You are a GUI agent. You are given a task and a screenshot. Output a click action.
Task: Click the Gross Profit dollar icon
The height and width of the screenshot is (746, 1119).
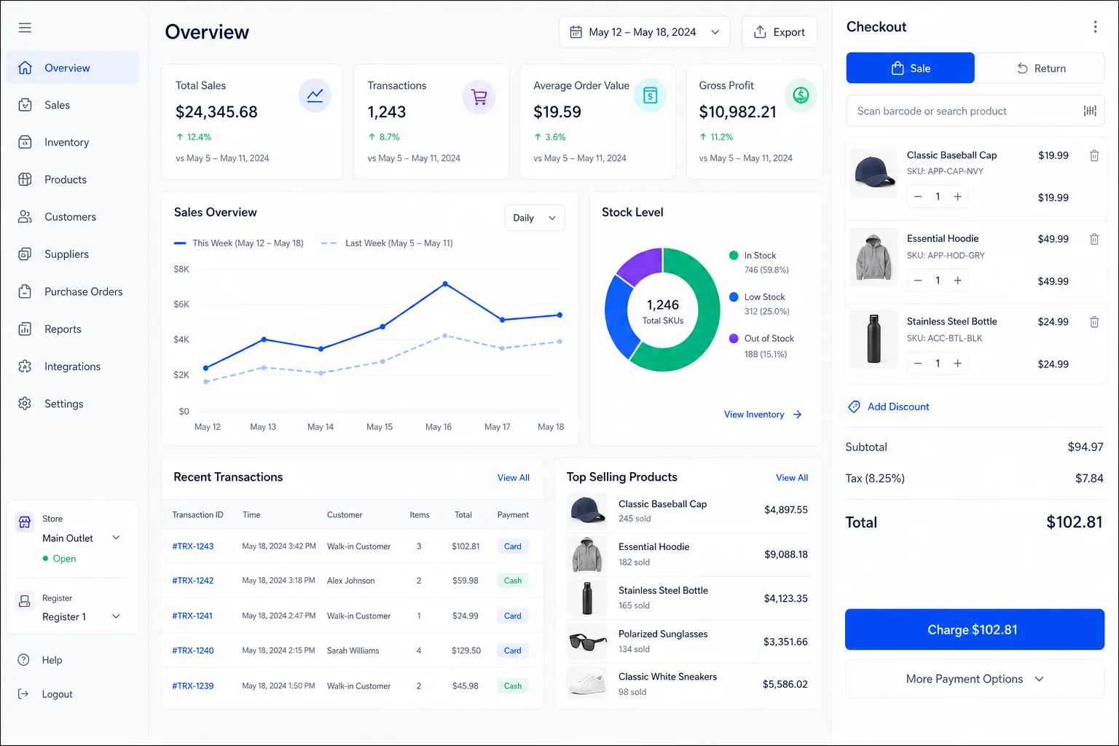[x=801, y=95]
